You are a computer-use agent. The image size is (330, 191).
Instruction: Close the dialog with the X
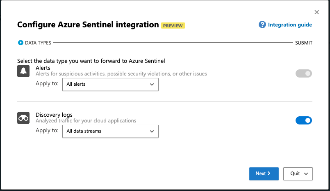[x=316, y=13]
